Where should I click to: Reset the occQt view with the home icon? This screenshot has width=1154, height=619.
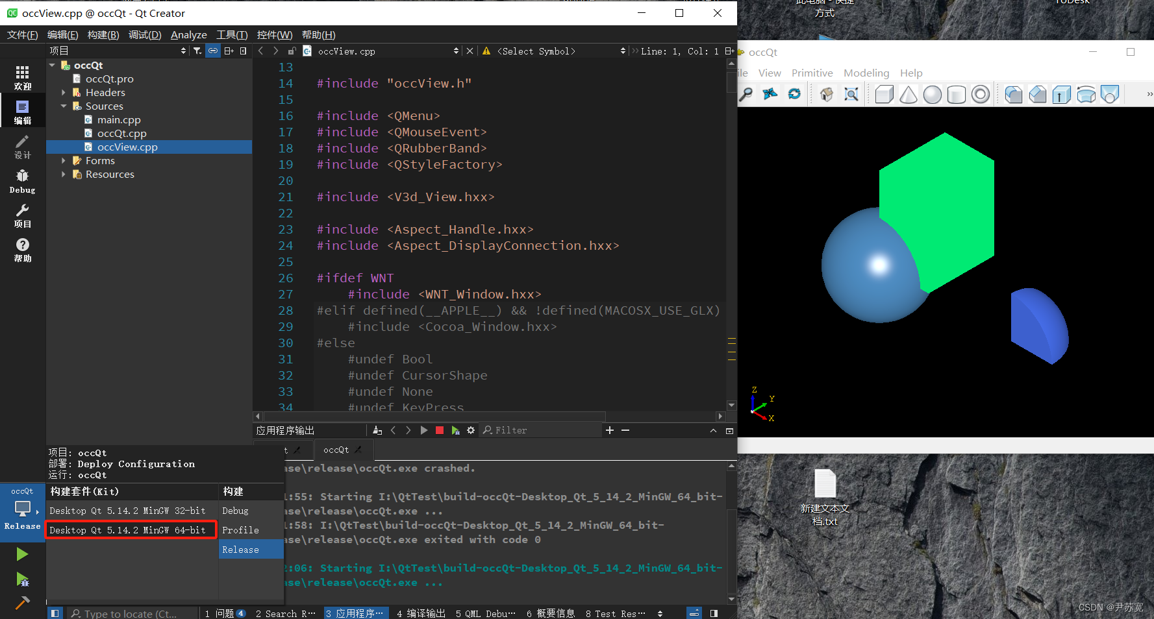coord(825,94)
